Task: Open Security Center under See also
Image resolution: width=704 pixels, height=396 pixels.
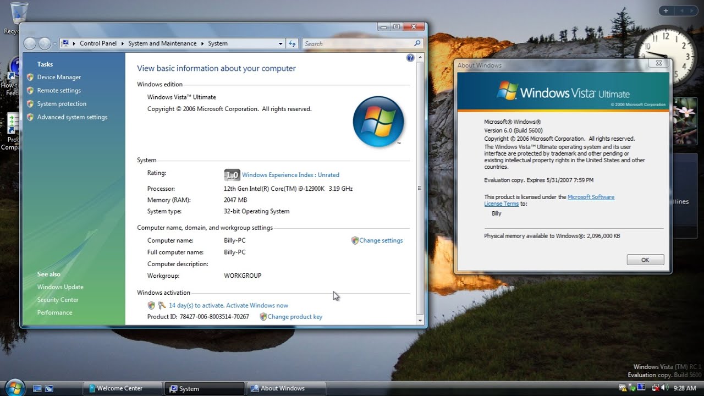Action: click(x=58, y=300)
